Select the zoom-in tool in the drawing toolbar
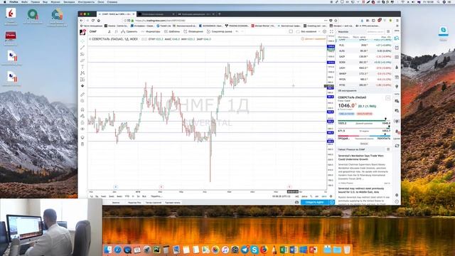 [x=82, y=101]
